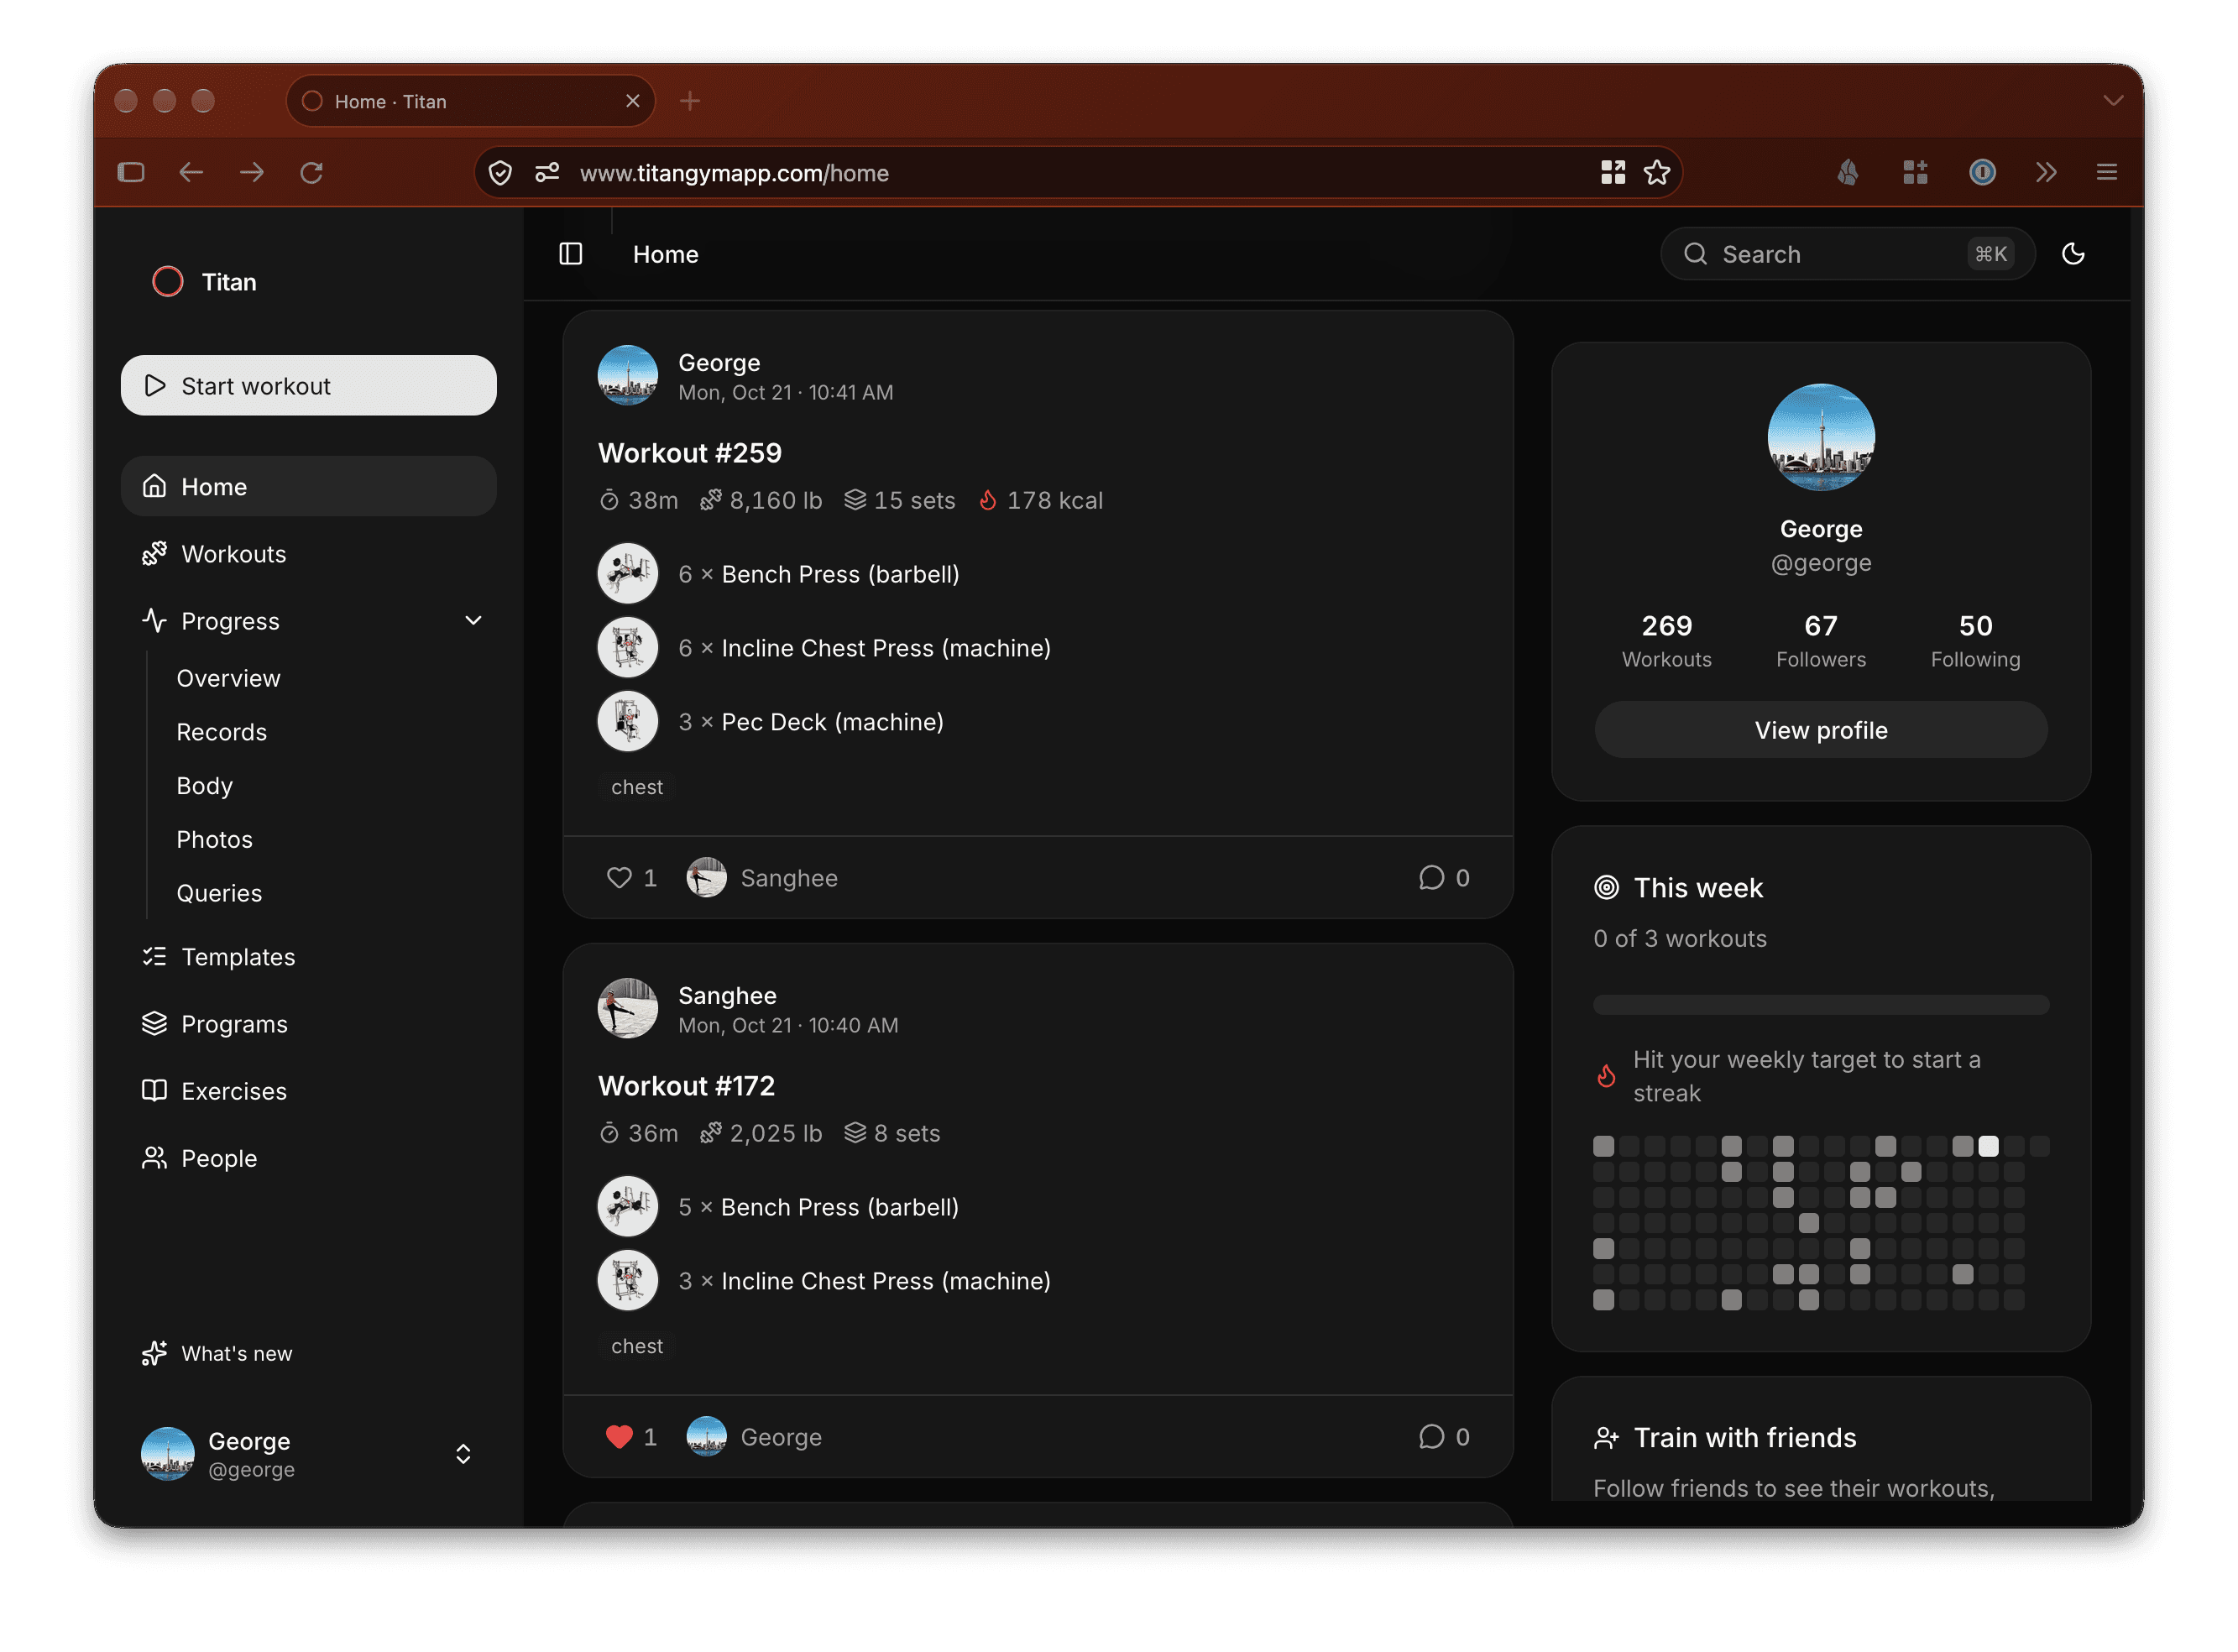Viewport: 2238px width, 1652px height.
Task: Reload the page
Action: coord(312,173)
